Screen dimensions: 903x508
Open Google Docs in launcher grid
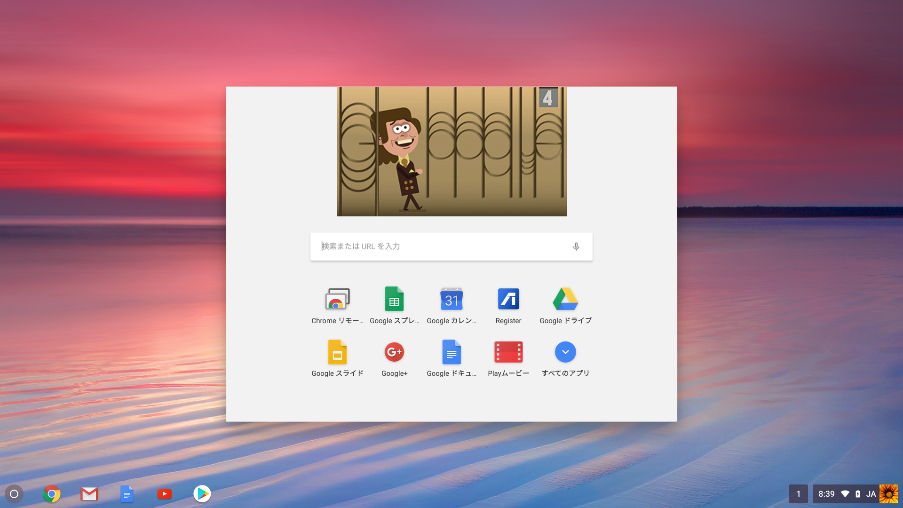(x=451, y=352)
